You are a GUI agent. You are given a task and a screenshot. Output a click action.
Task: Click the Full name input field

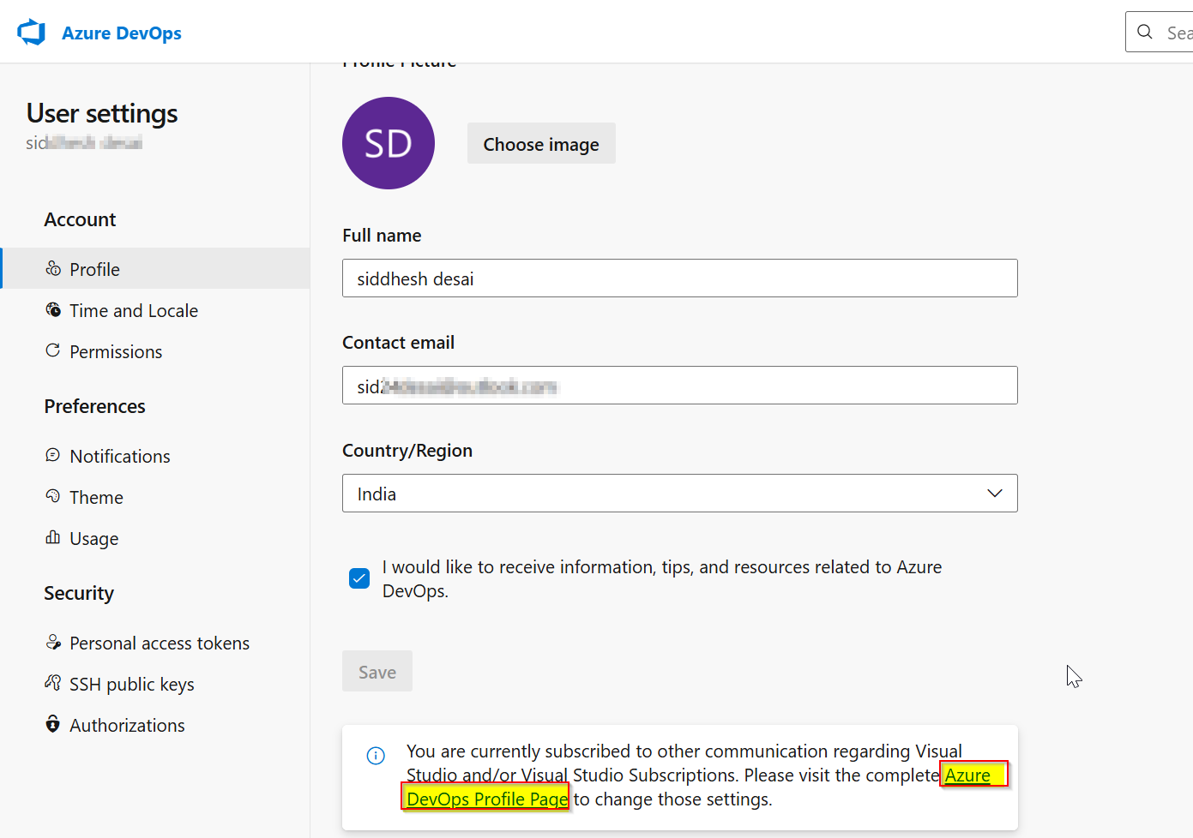(x=680, y=278)
